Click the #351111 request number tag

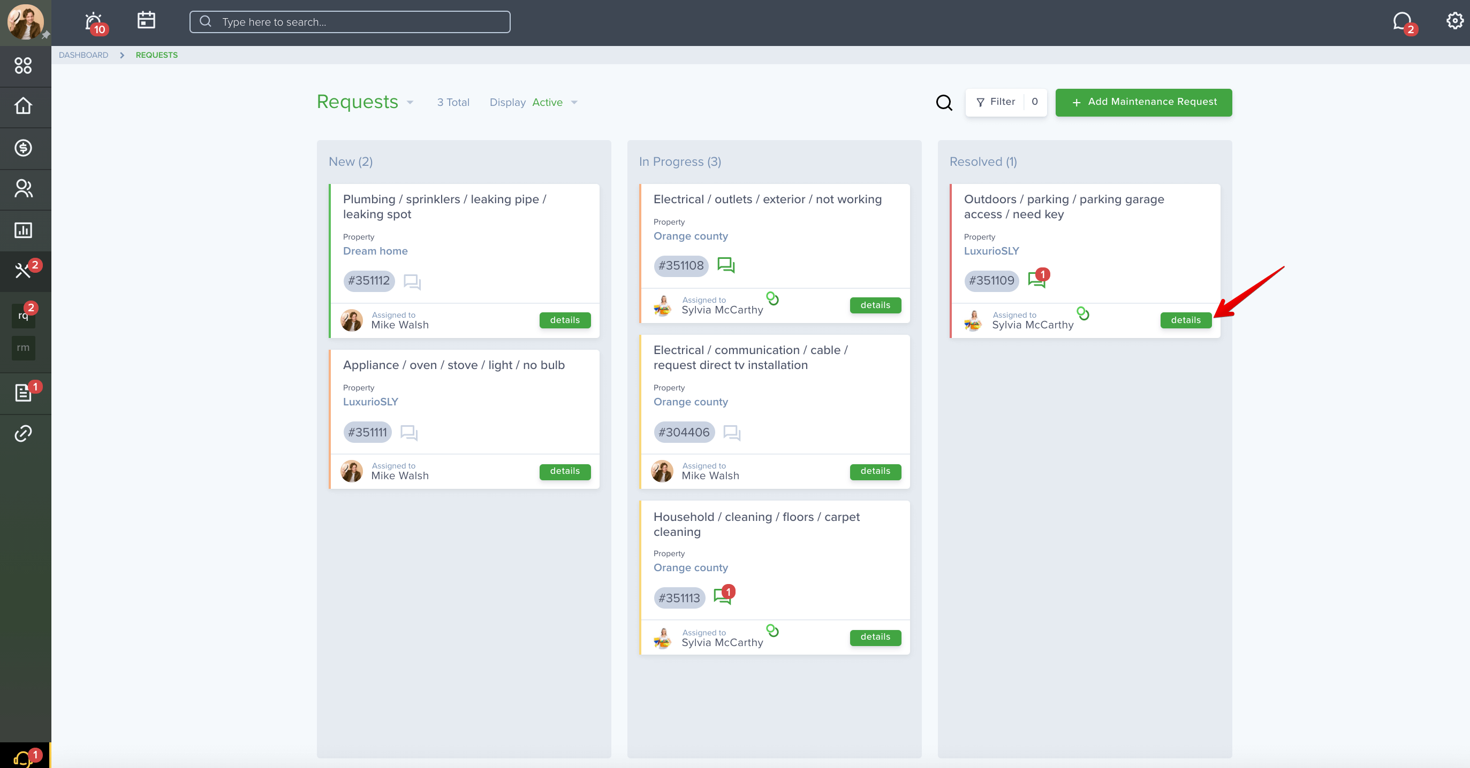point(367,433)
